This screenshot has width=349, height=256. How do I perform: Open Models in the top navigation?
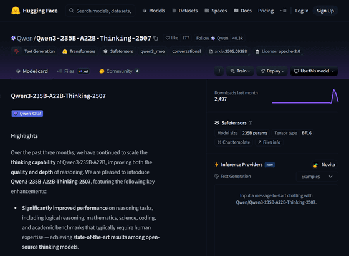click(x=154, y=11)
